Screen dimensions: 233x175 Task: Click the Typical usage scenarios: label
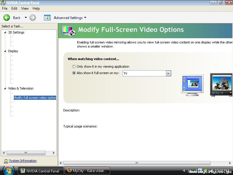[80, 126]
